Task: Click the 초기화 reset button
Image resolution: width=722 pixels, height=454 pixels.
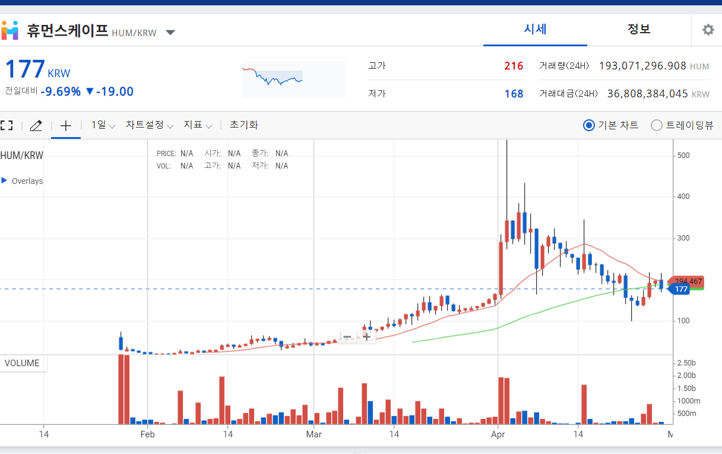Action: [x=244, y=125]
